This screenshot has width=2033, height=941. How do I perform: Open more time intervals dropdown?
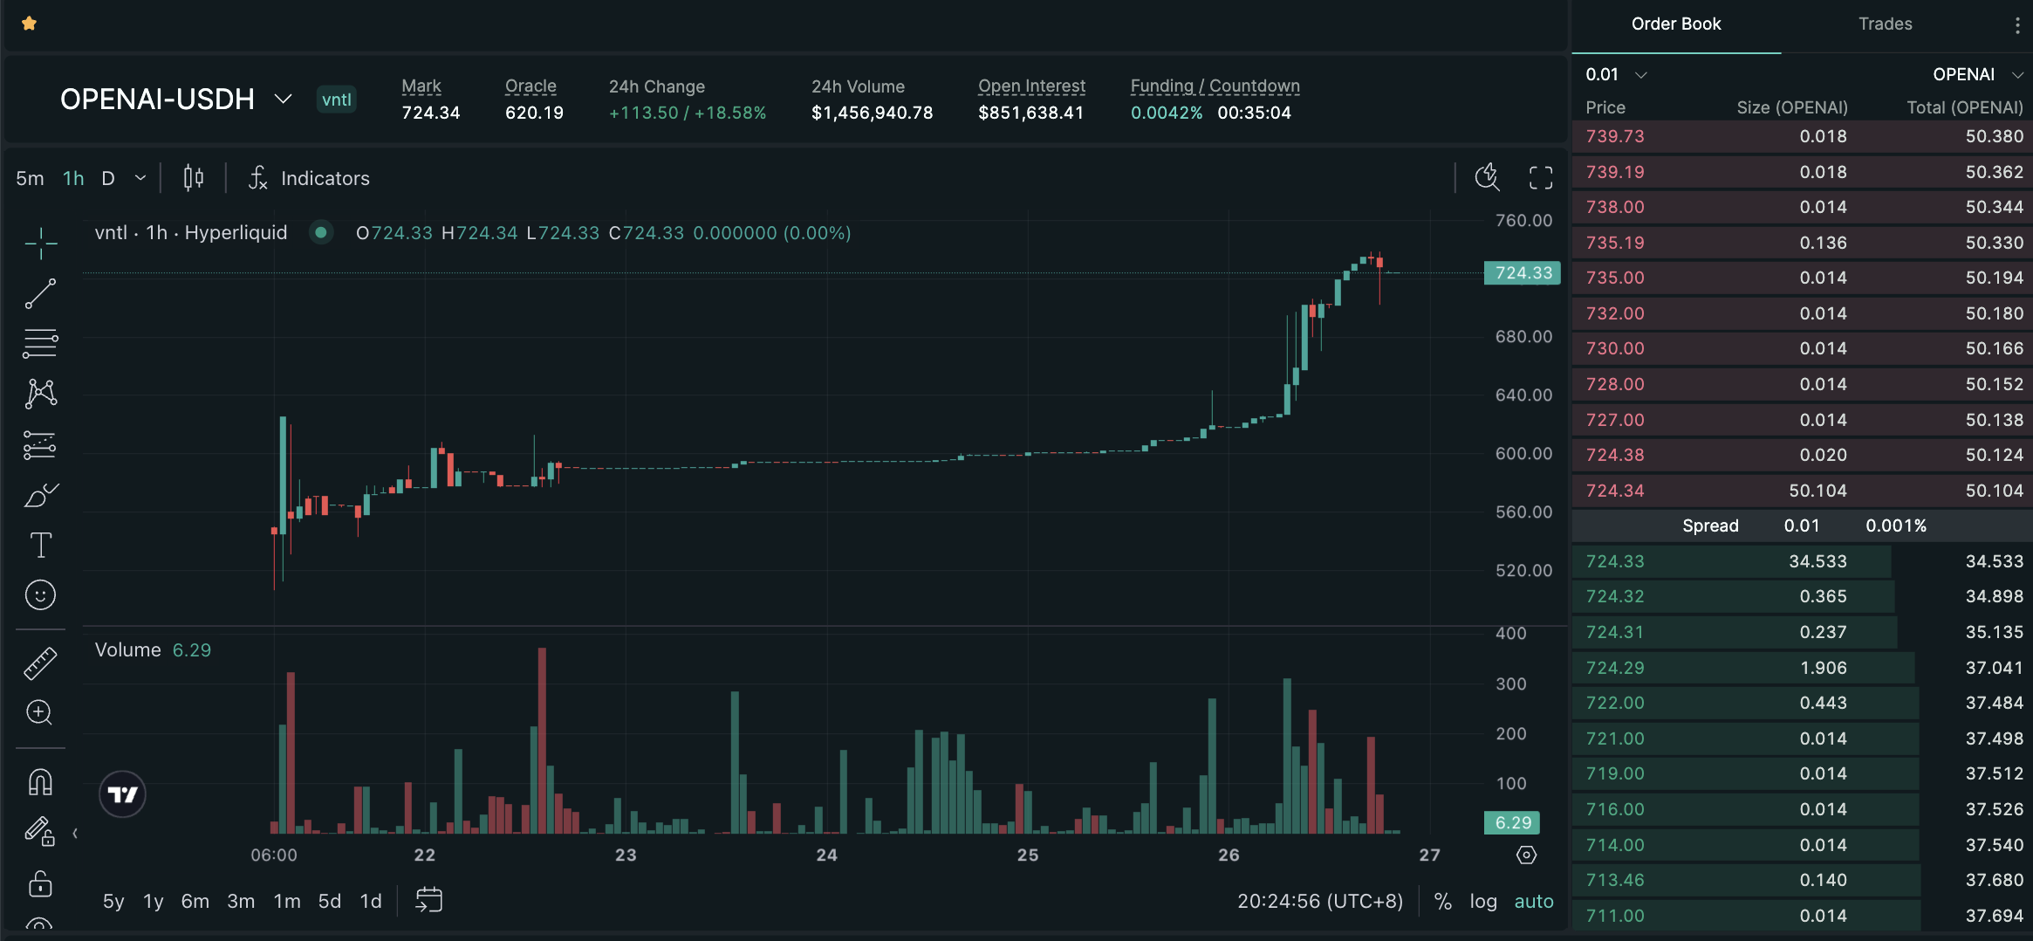coord(140,179)
